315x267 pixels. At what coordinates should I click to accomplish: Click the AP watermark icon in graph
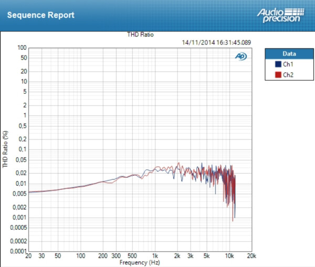pos(241,57)
